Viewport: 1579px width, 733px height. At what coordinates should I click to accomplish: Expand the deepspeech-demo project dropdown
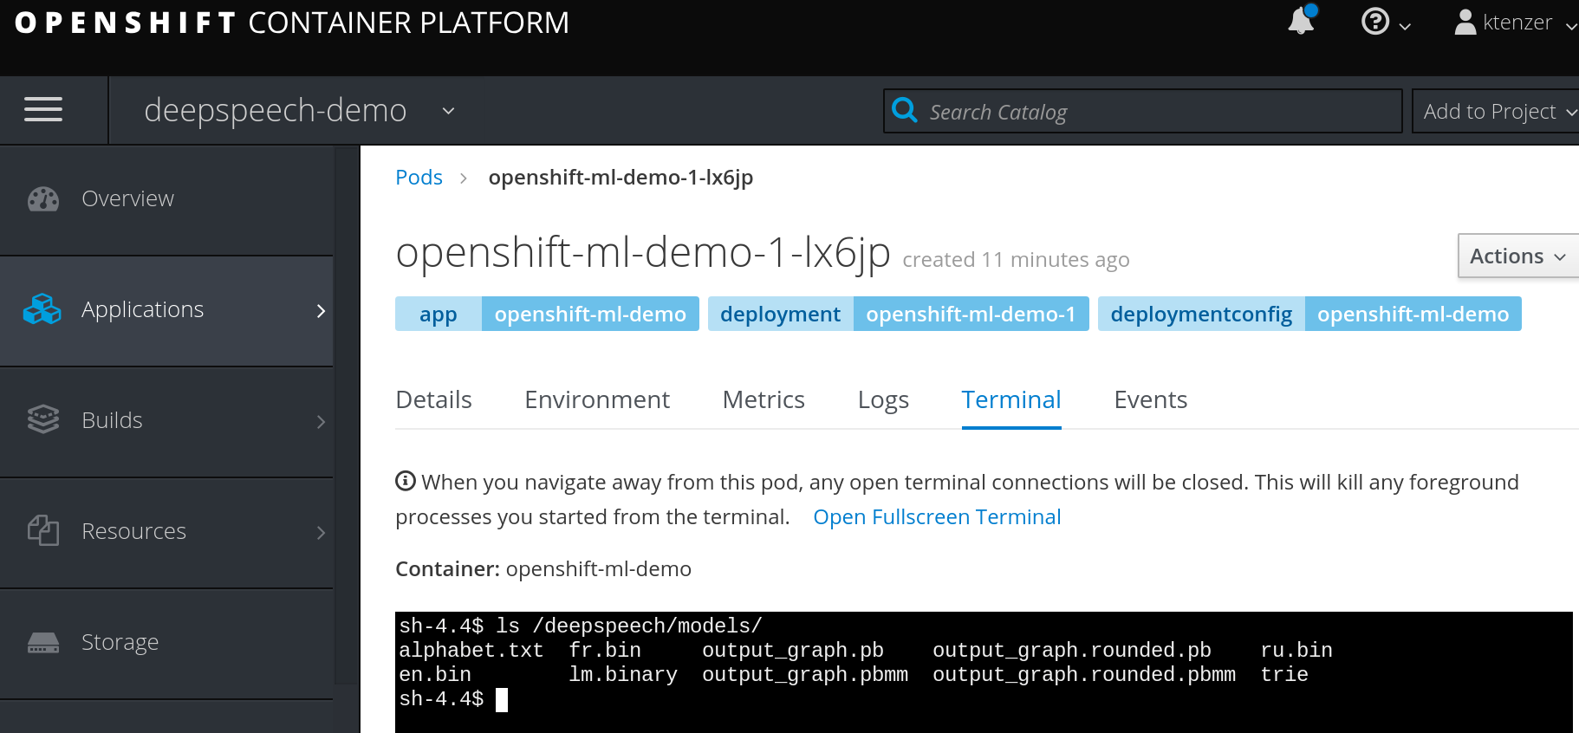300,111
